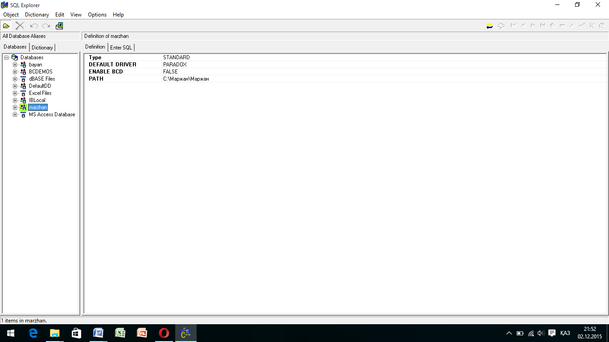Click the Open database folder toolbar icon
Screen dimensions: 609x342
pos(6,26)
